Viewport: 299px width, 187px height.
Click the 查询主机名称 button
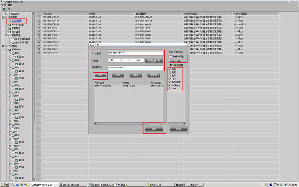point(154,61)
